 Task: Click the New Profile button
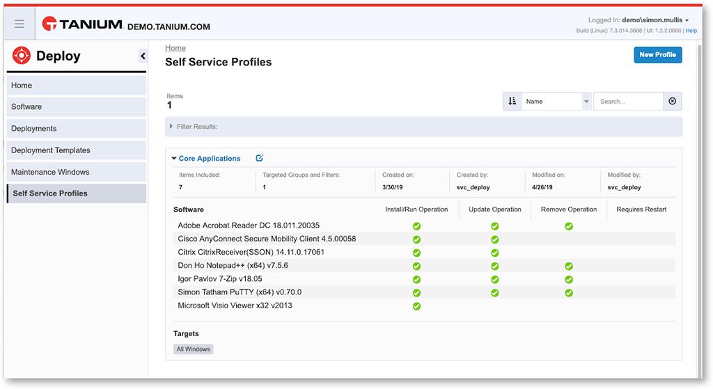(657, 54)
